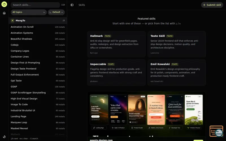Click the Launch your next mission thumbnail
226x141 pixels.
tap(99, 110)
